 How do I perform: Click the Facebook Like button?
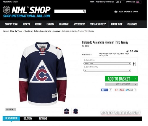click(104, 90)
